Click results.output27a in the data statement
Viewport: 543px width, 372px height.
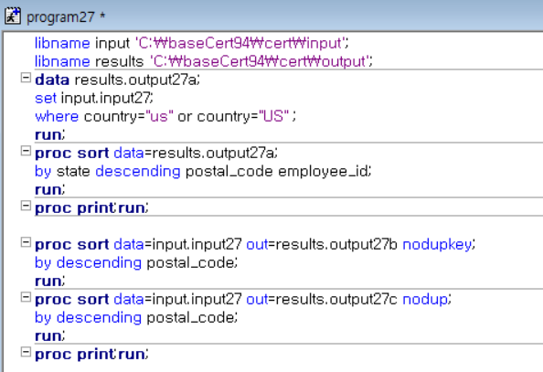point(135,80)
